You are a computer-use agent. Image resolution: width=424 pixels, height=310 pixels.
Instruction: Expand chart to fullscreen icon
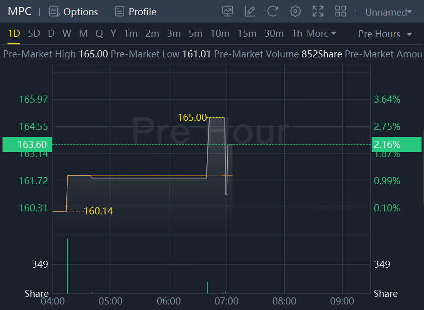[x=318, y=11]
